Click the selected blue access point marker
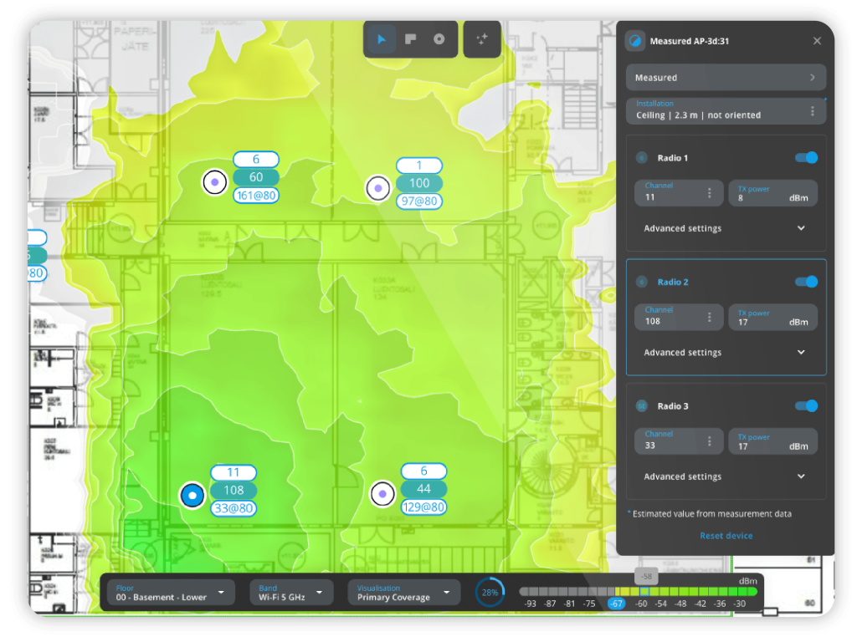The image size is (857, 642). pos(192,495)
